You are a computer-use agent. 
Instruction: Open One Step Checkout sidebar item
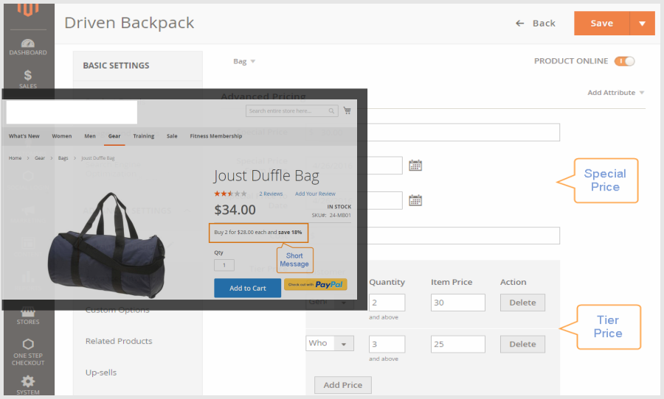pyautogui.click(x=28, y=353)
